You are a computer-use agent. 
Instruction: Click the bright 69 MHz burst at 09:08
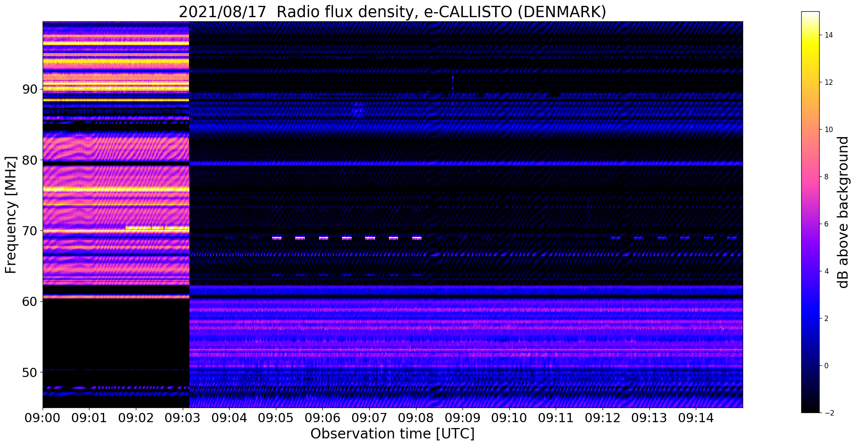417,238
